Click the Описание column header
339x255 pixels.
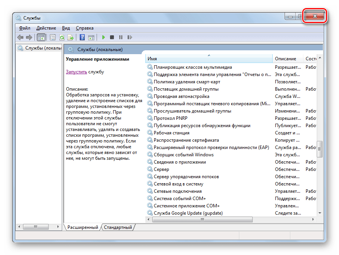coord(285,59)
